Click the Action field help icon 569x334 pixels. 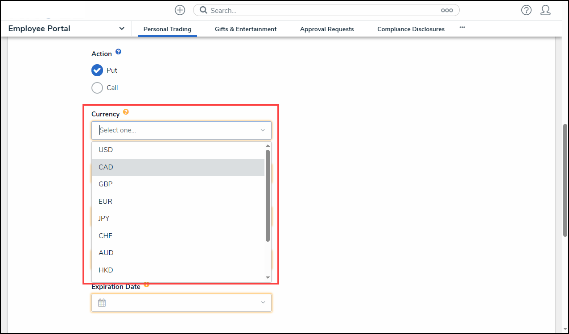coord(118,52)
